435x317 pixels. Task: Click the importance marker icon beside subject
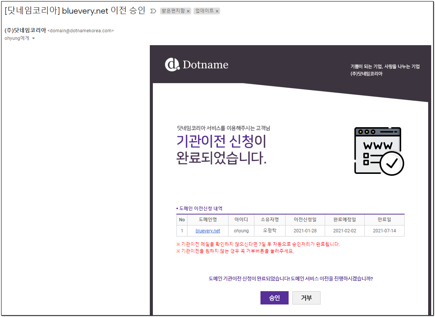(153, 11)
